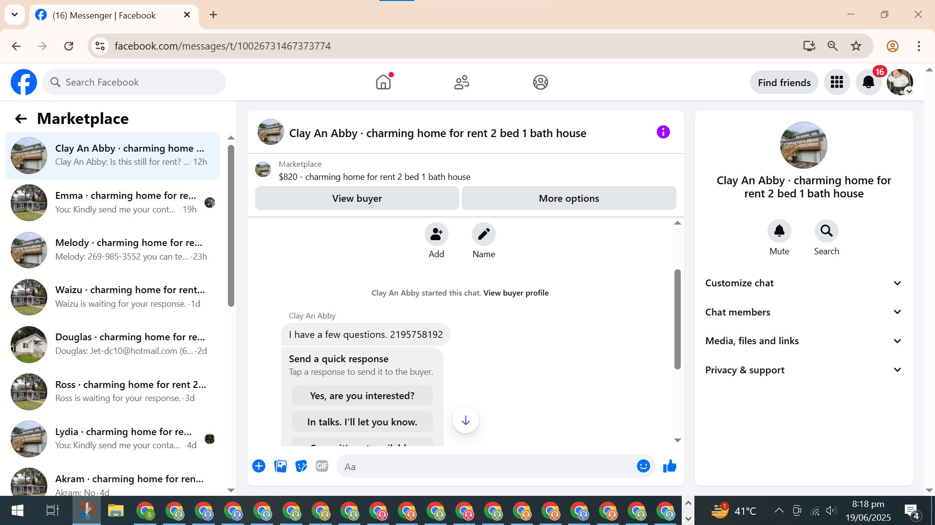Expand Chat members section
This screenshot has height=525, width=935.
pos(804,312)
